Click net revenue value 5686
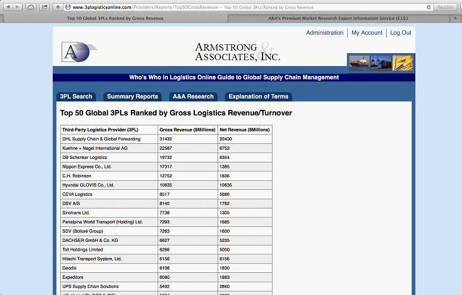 tap(225, 194)
